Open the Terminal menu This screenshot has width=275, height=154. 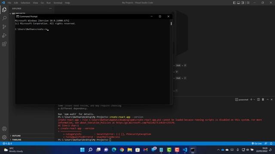pyautogui.click(x=58, y=3)
